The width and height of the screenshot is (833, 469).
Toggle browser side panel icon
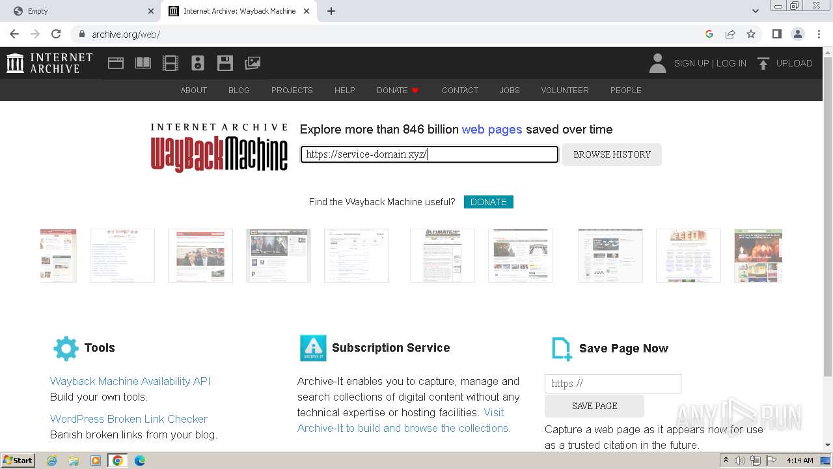click(x=777, y=34)
